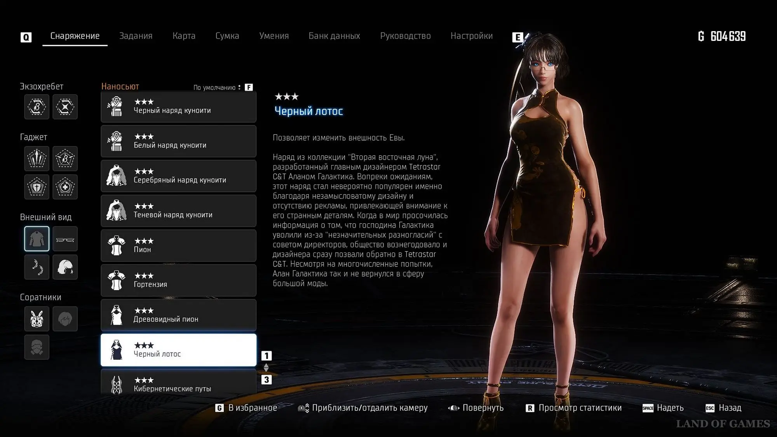This screenshot has width=777, height=437.
Task: Equip the outfit with Надеть
Action: click(663, 408)
